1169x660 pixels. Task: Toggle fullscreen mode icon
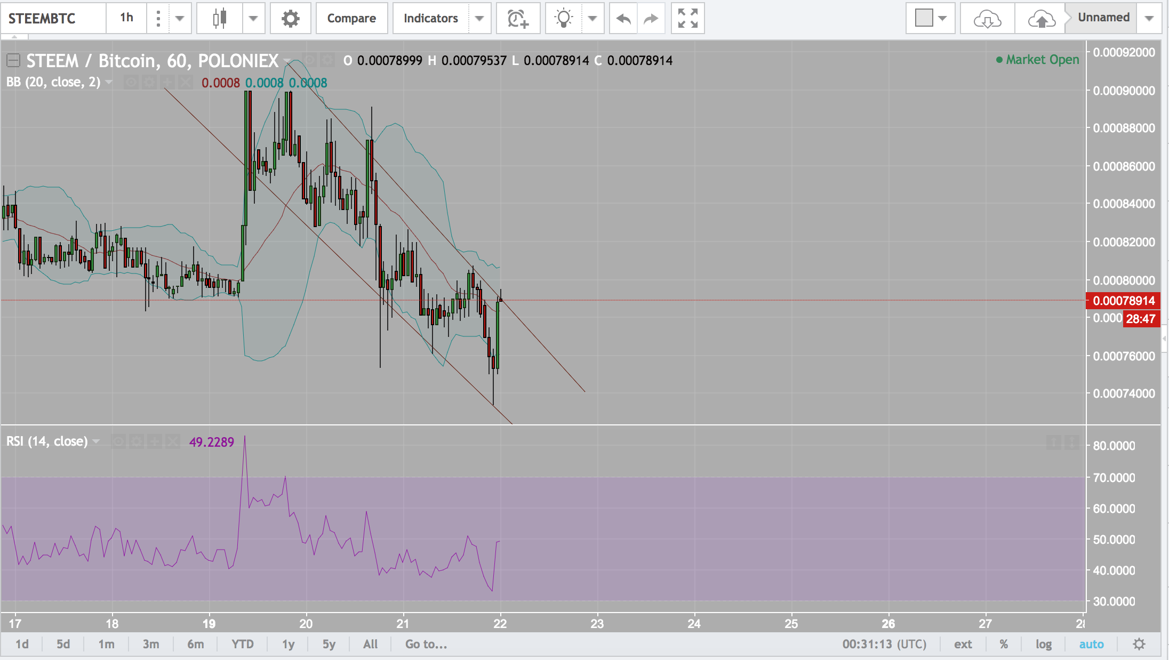pos(687,19)
